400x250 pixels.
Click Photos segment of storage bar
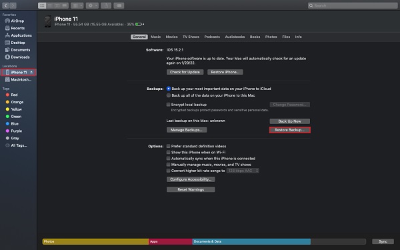95,241
